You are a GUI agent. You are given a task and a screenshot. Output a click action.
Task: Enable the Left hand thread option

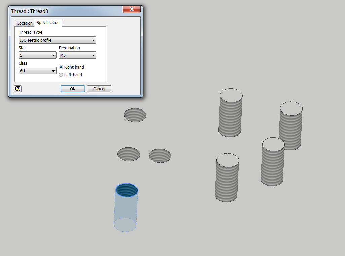coord(61,75)
